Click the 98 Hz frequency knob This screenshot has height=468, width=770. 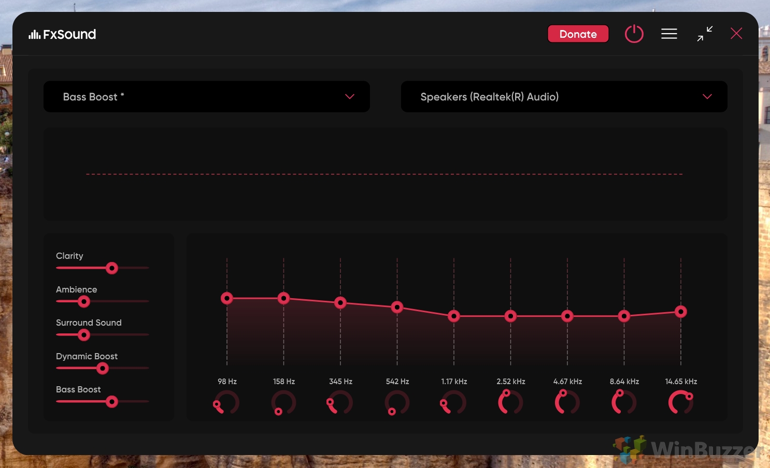click(x=227, y=402)
